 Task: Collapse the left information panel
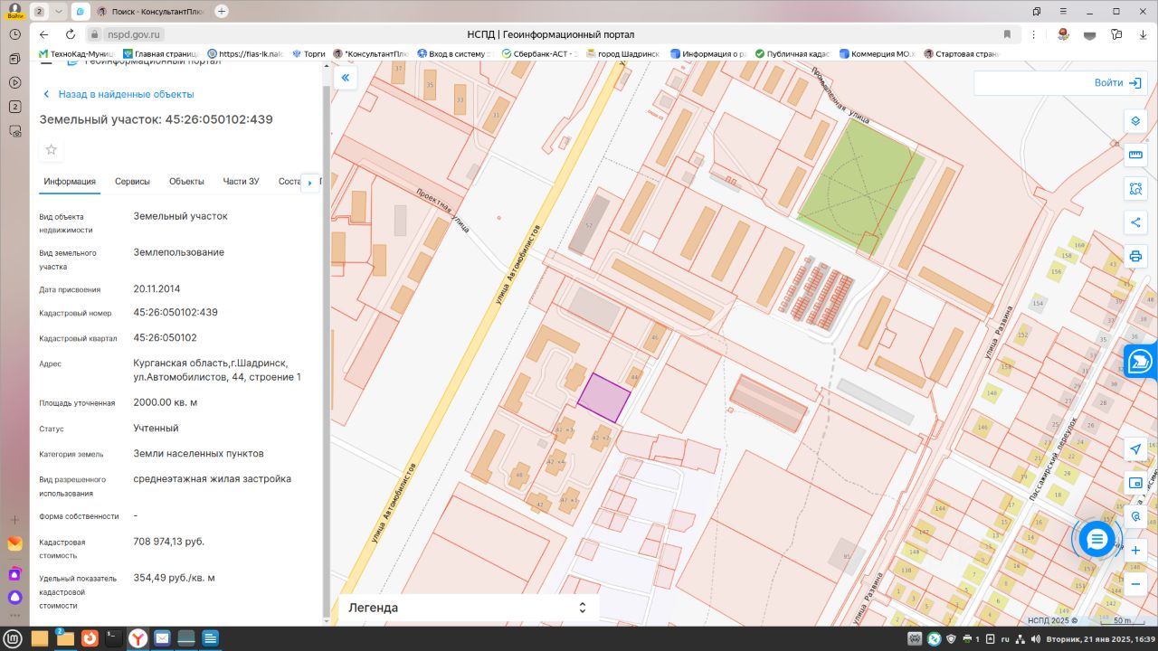click(345, 79)
